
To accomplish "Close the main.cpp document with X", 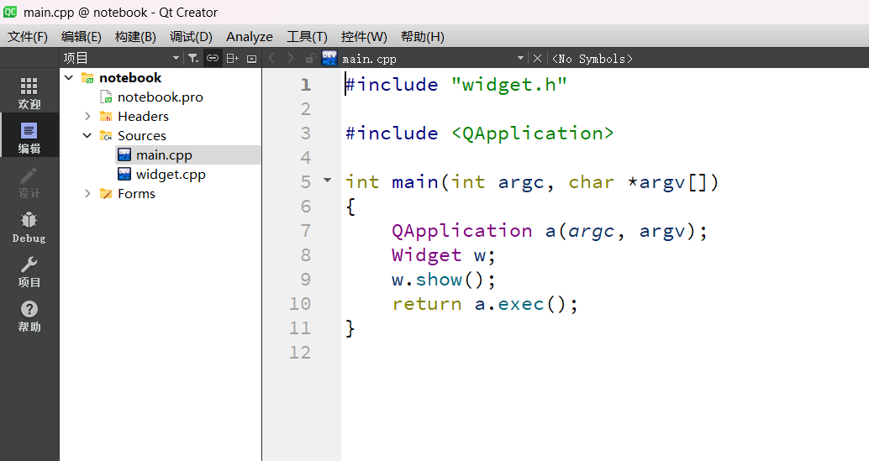I will [x=537, y=58].
